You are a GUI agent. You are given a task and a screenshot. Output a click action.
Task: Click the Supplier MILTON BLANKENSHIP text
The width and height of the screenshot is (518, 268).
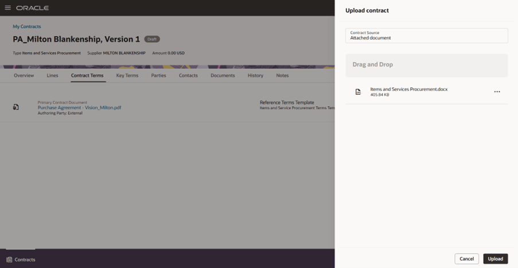(x=116, y=53)
